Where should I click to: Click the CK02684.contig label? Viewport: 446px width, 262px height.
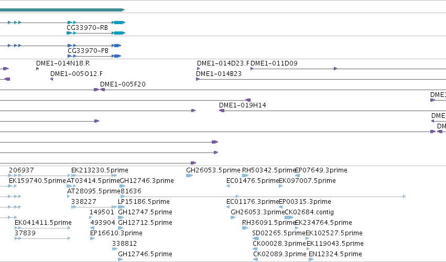coord(309,212)
